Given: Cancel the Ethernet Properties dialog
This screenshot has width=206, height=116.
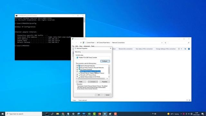Looking at the screenshot, I should click(108, 95).
